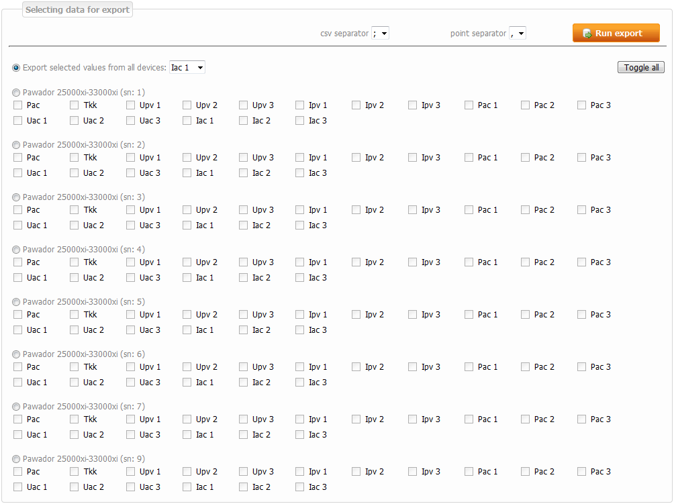This screenshot has height=504, width=674.
Task: Click the Run export button
Action: tap(616, 34)
